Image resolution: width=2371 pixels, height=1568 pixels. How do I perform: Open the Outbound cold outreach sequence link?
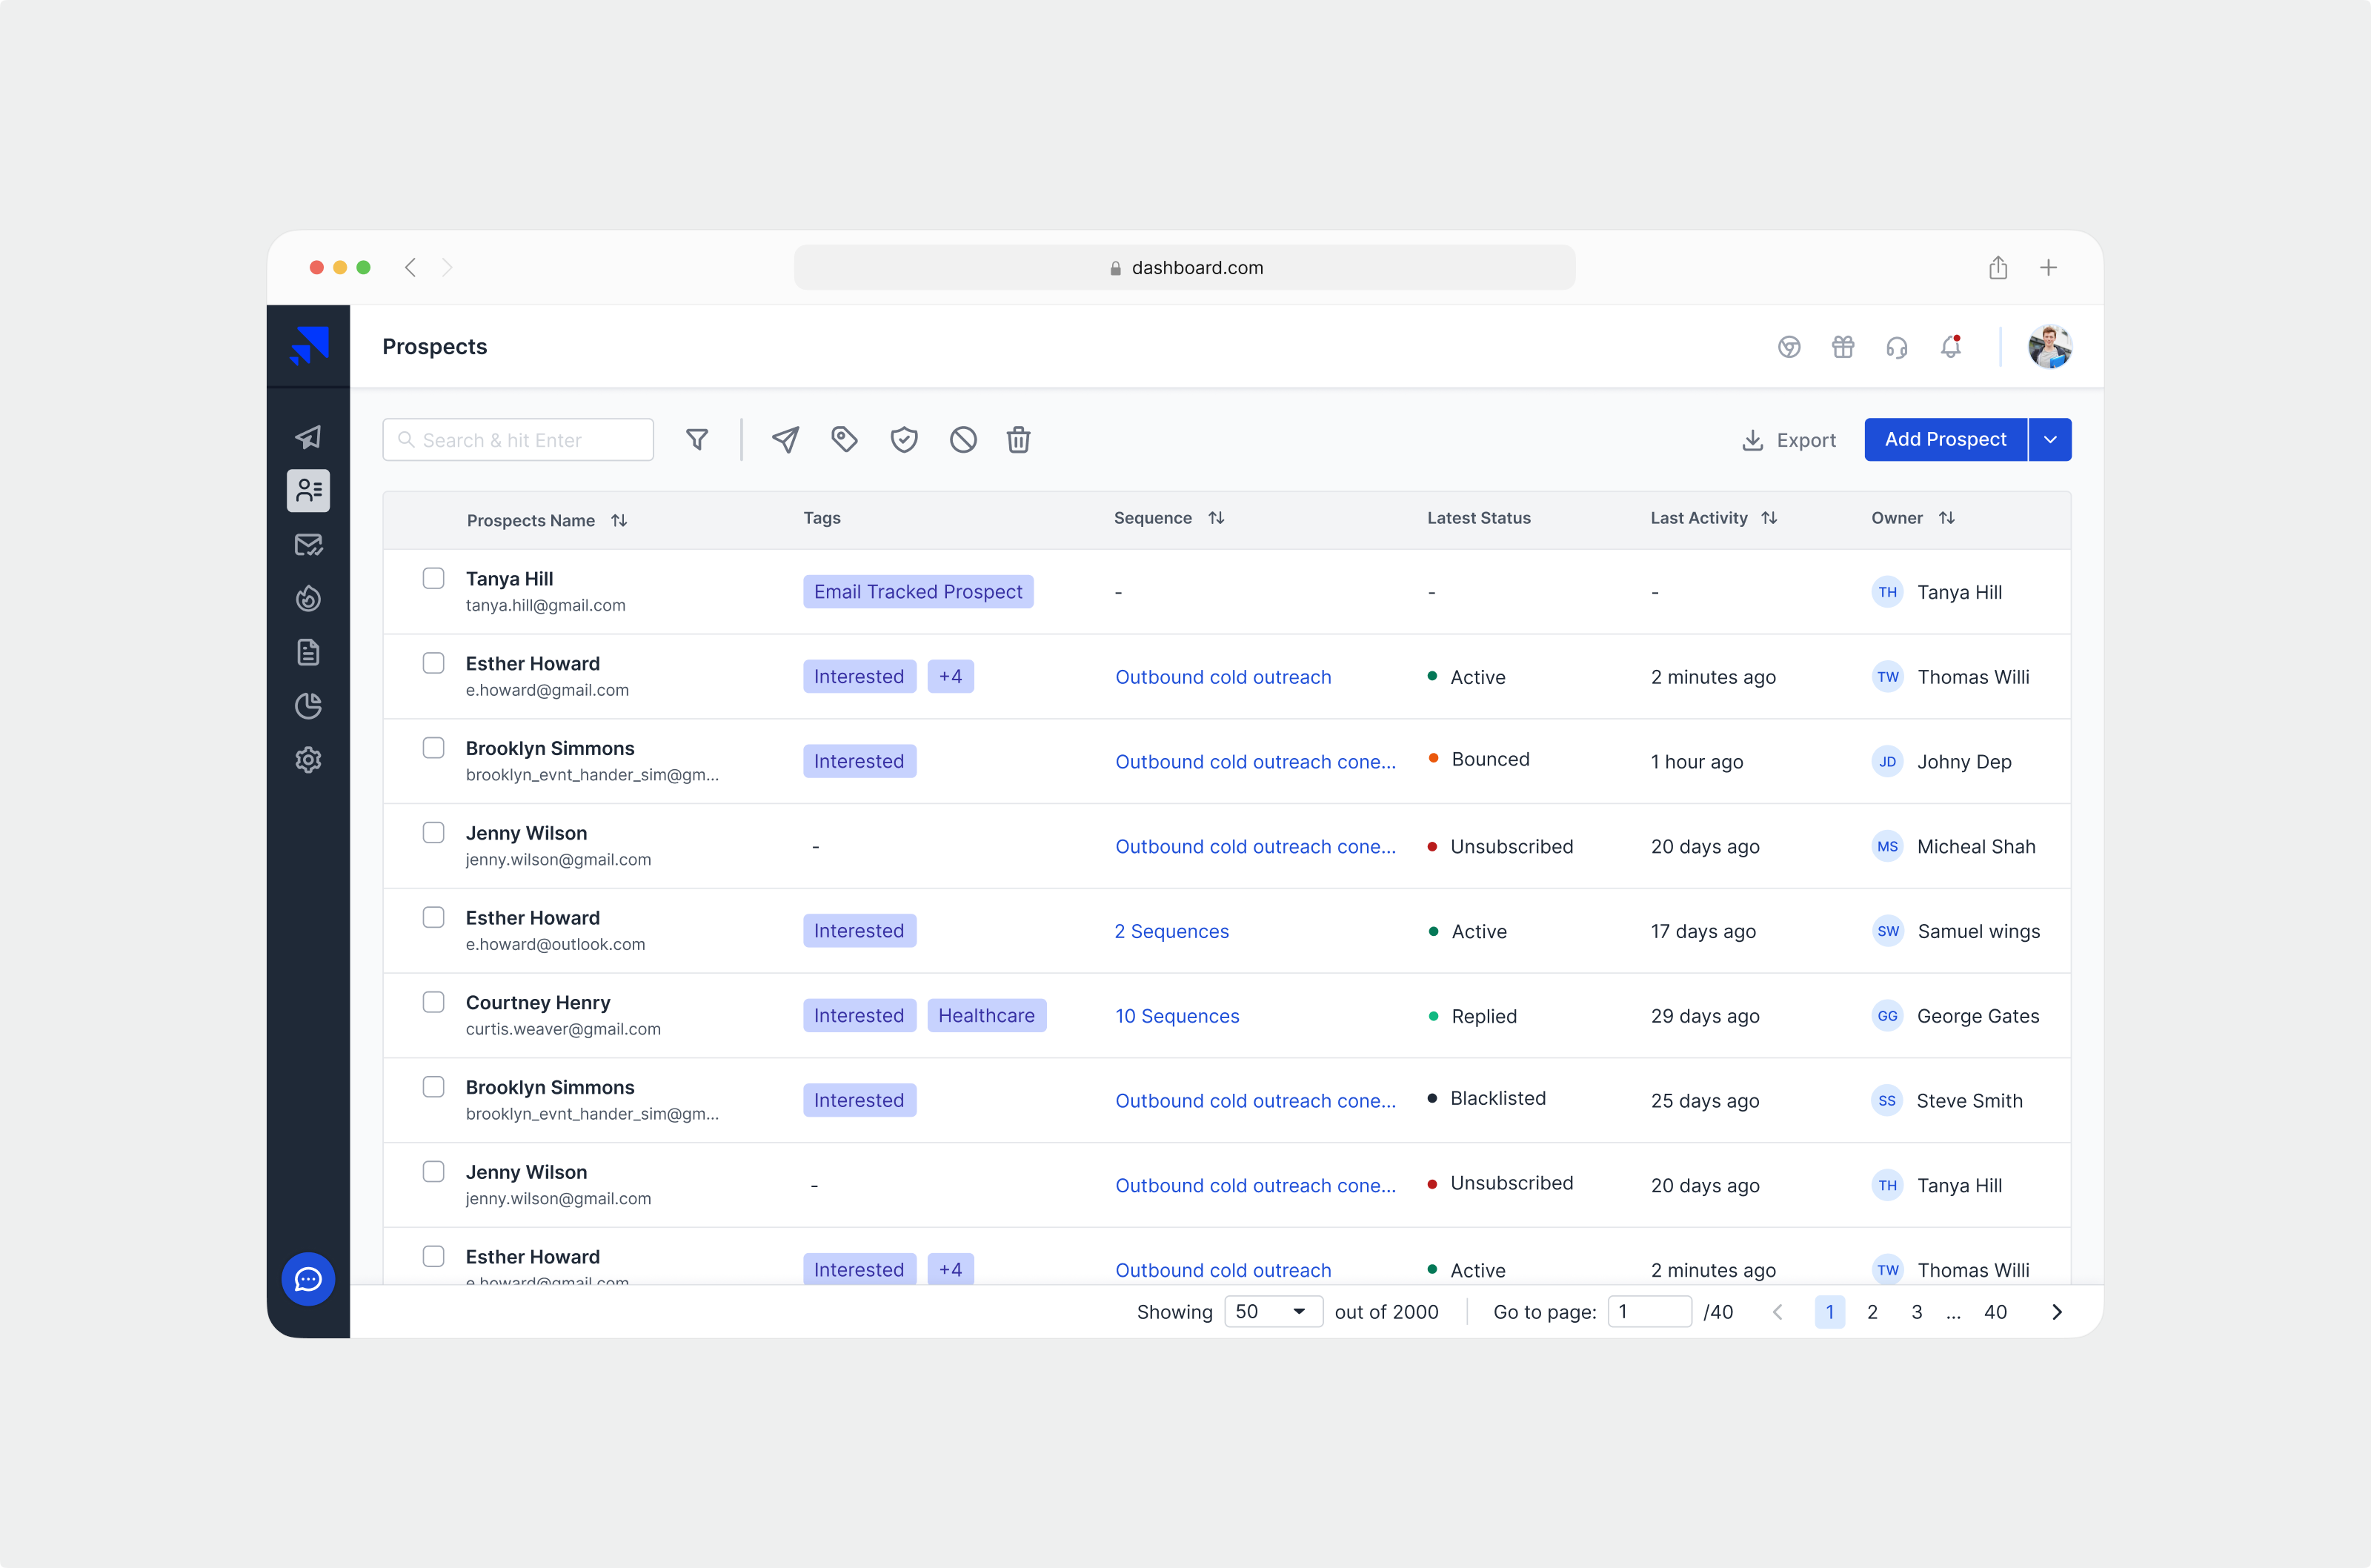pyautogui.click(x=1223, y=677)
